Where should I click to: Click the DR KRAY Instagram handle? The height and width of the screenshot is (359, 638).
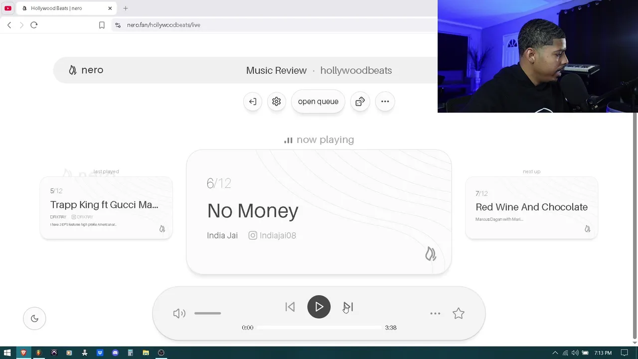(82, 217)
